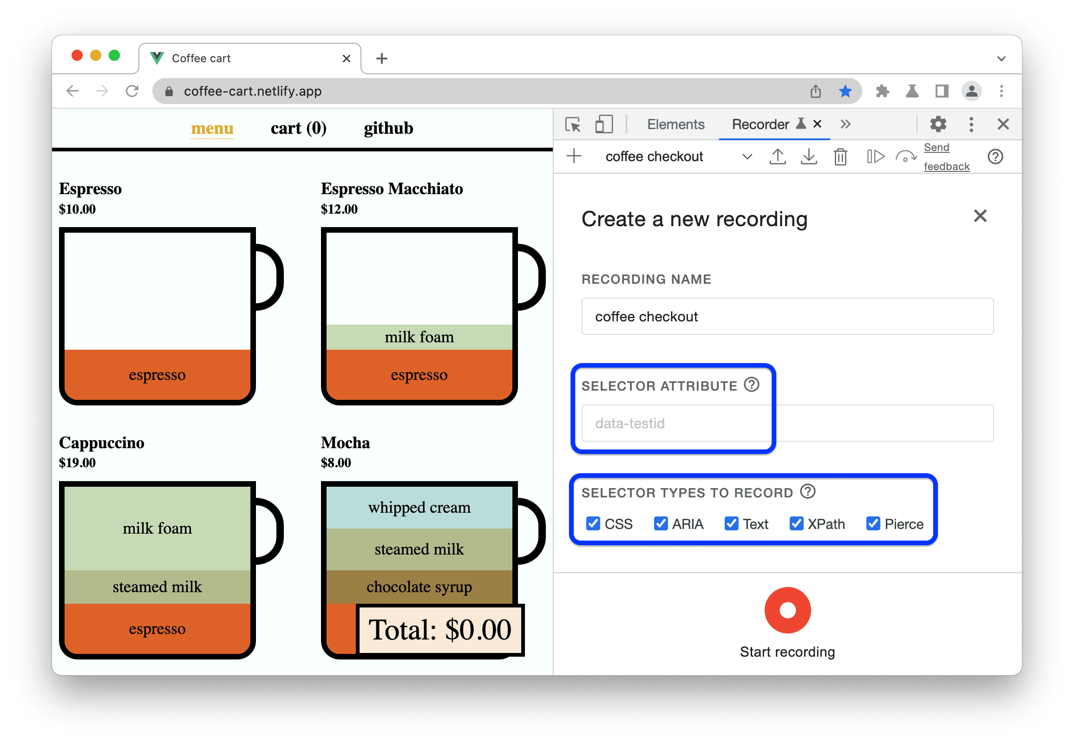Disable the XPath selector type checkbox
The height and width of the screenshot is (744, 1074).
(x=797, y=523)
